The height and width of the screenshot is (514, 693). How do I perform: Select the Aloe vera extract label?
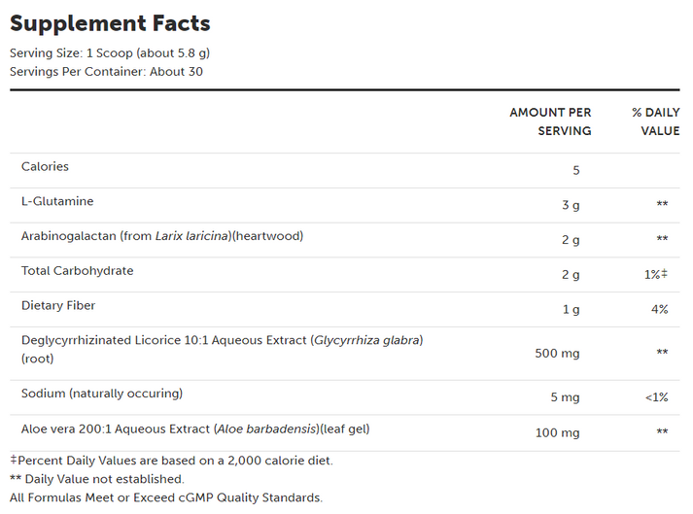pyautogui.click(x=195, y=428)
